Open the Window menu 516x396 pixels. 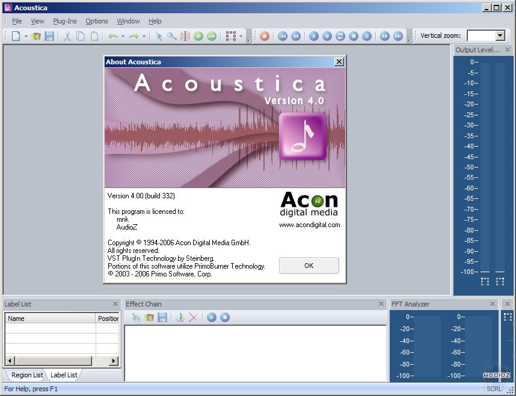coord(128,21)
